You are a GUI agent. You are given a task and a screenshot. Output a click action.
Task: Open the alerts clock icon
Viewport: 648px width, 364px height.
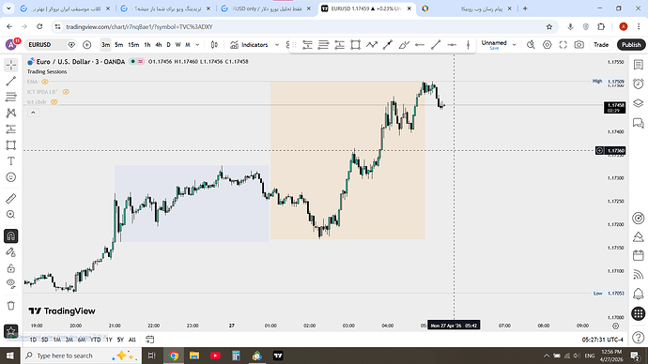pyautogui.click(x=639, y=83)
